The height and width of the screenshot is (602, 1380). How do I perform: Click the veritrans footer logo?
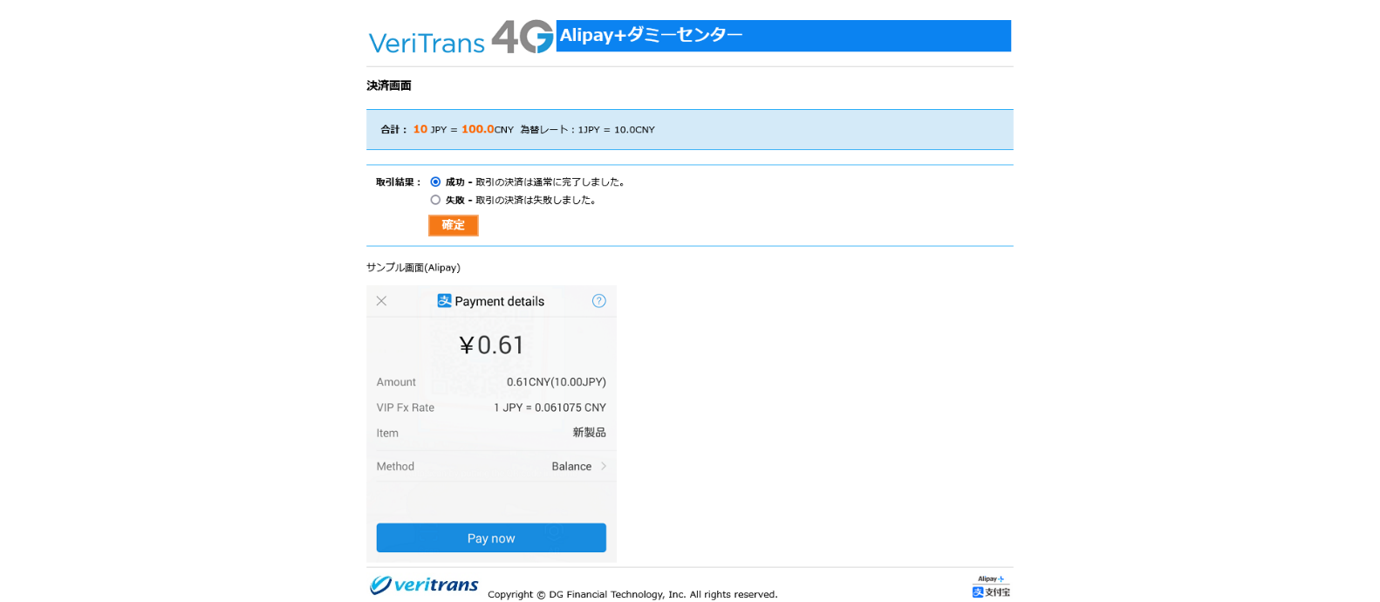[424, 585]
